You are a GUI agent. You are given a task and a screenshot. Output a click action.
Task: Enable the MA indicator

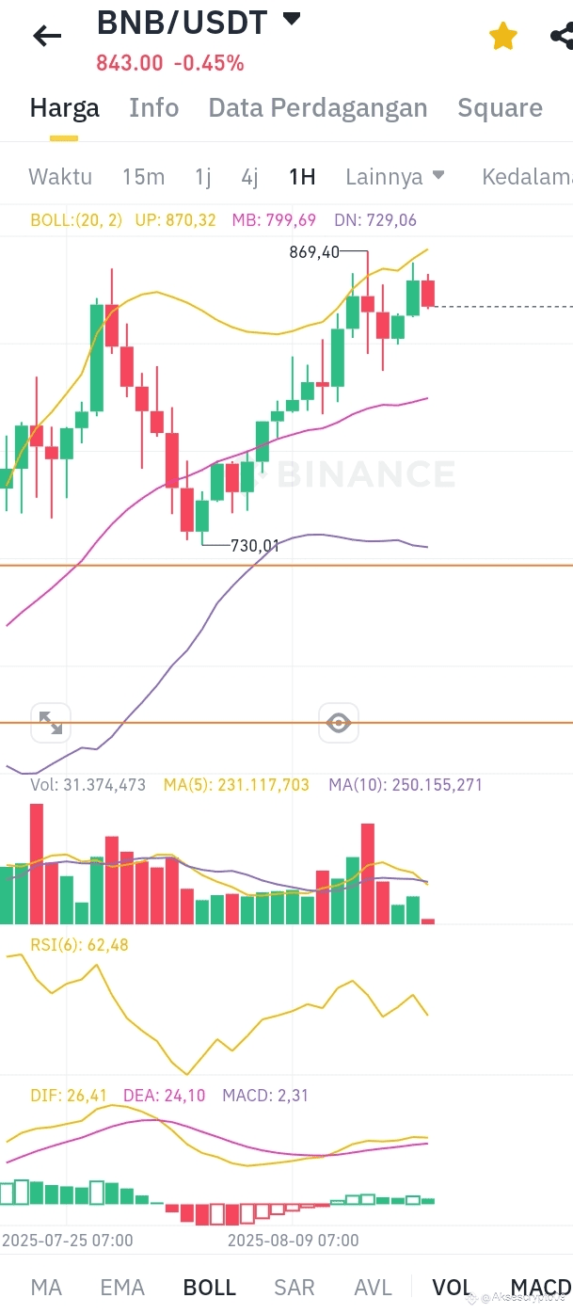pos(47,1288)
